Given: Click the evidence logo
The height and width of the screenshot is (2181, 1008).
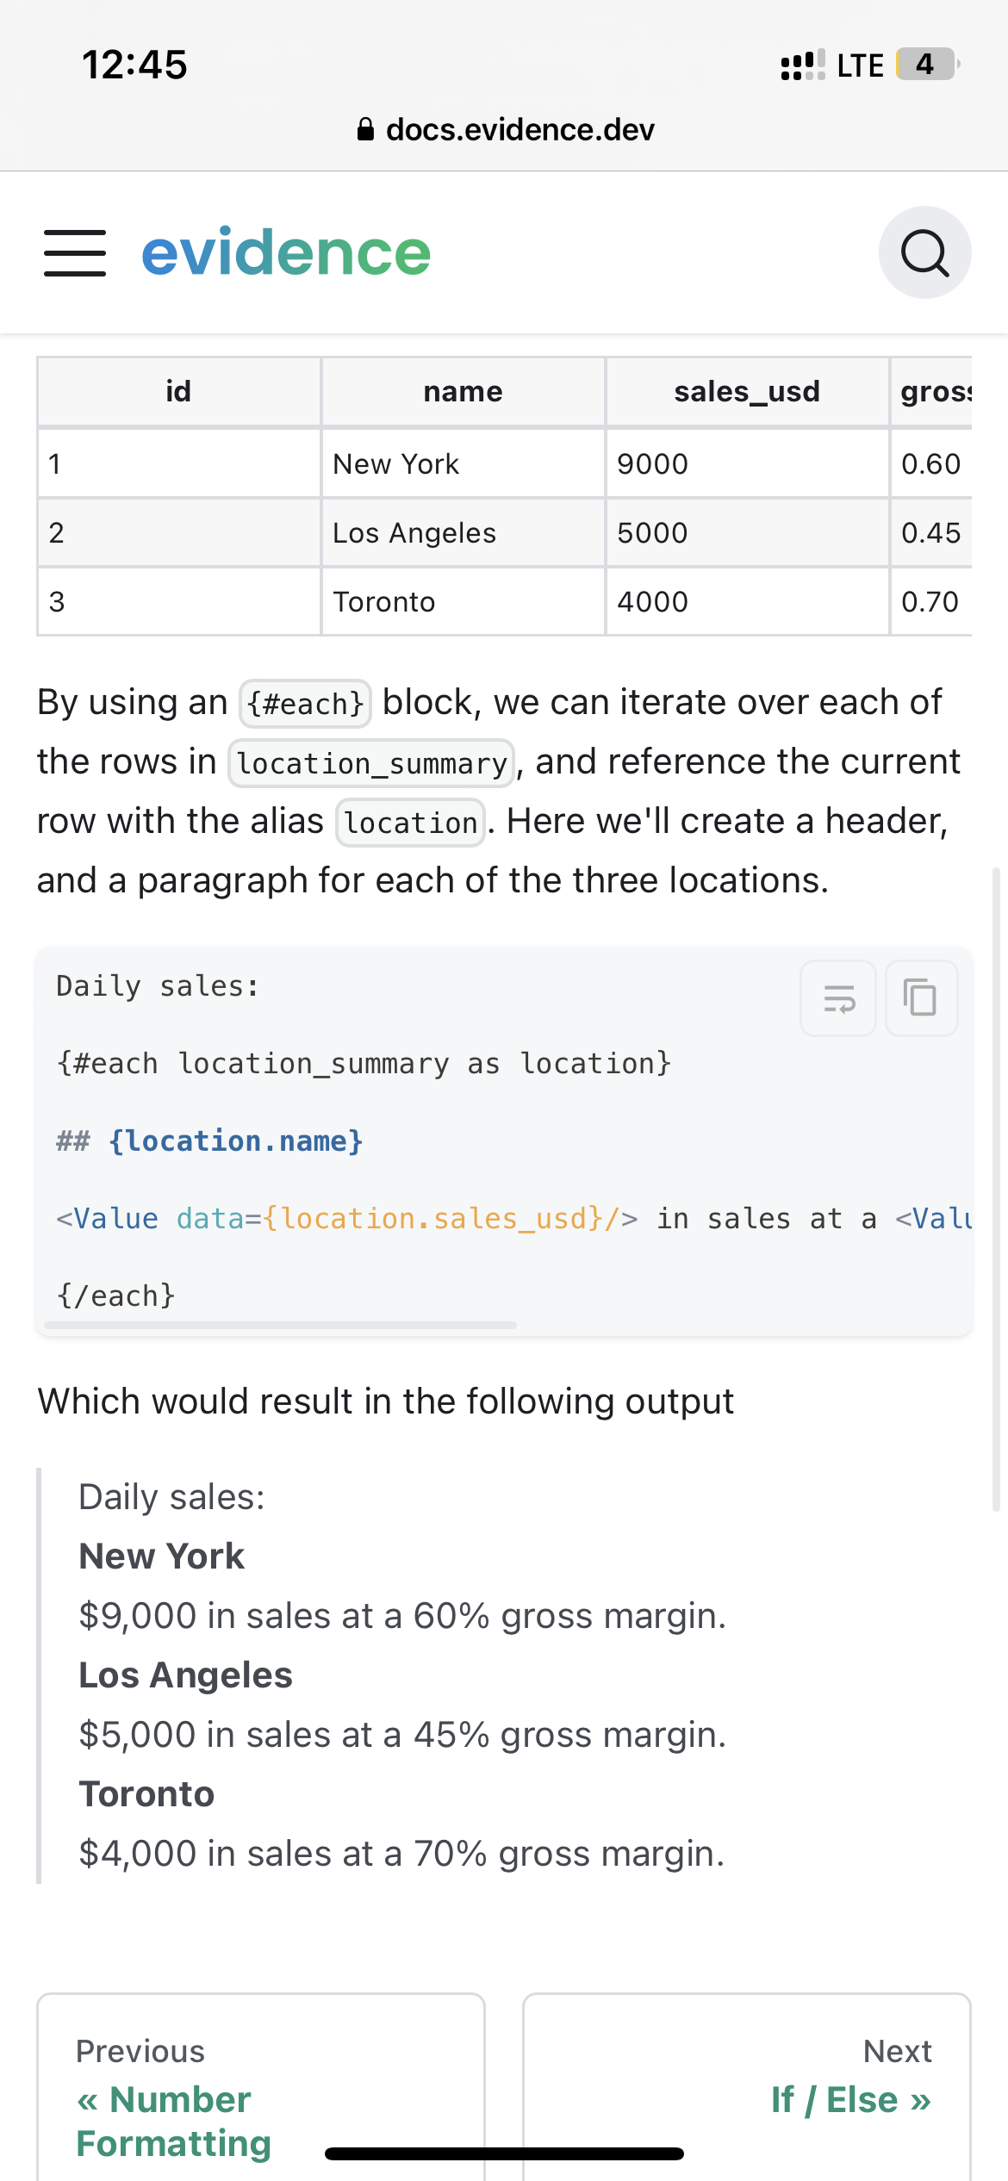Looking at the screenshot, I should pos(284,252).
